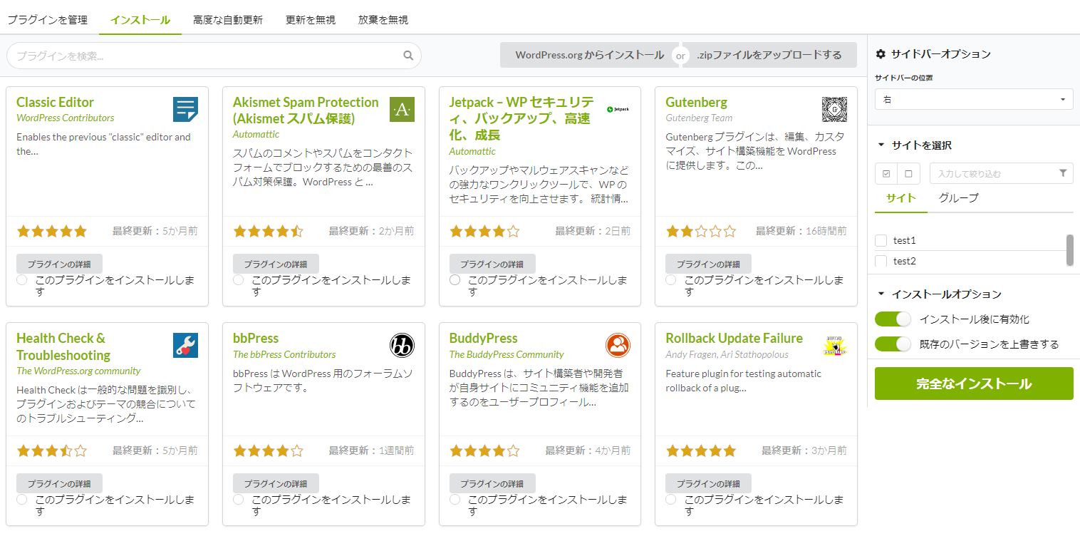Click the bbPress title link
Screen dimensions: 1080x551
(256, 338)
